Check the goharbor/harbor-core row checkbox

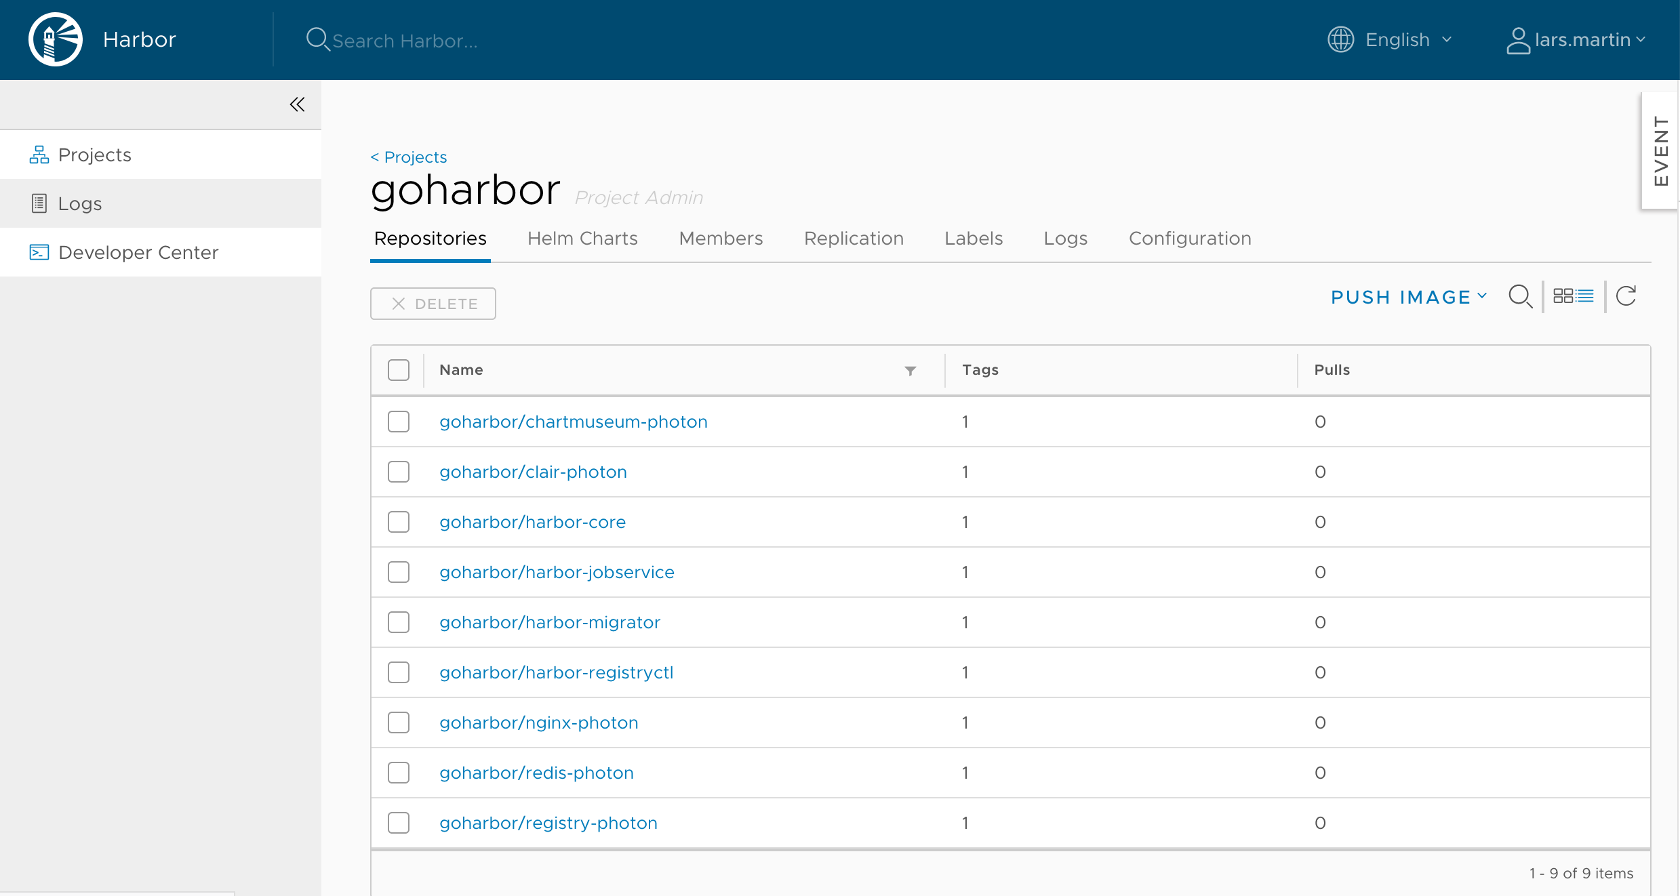[x=399, y=522]
